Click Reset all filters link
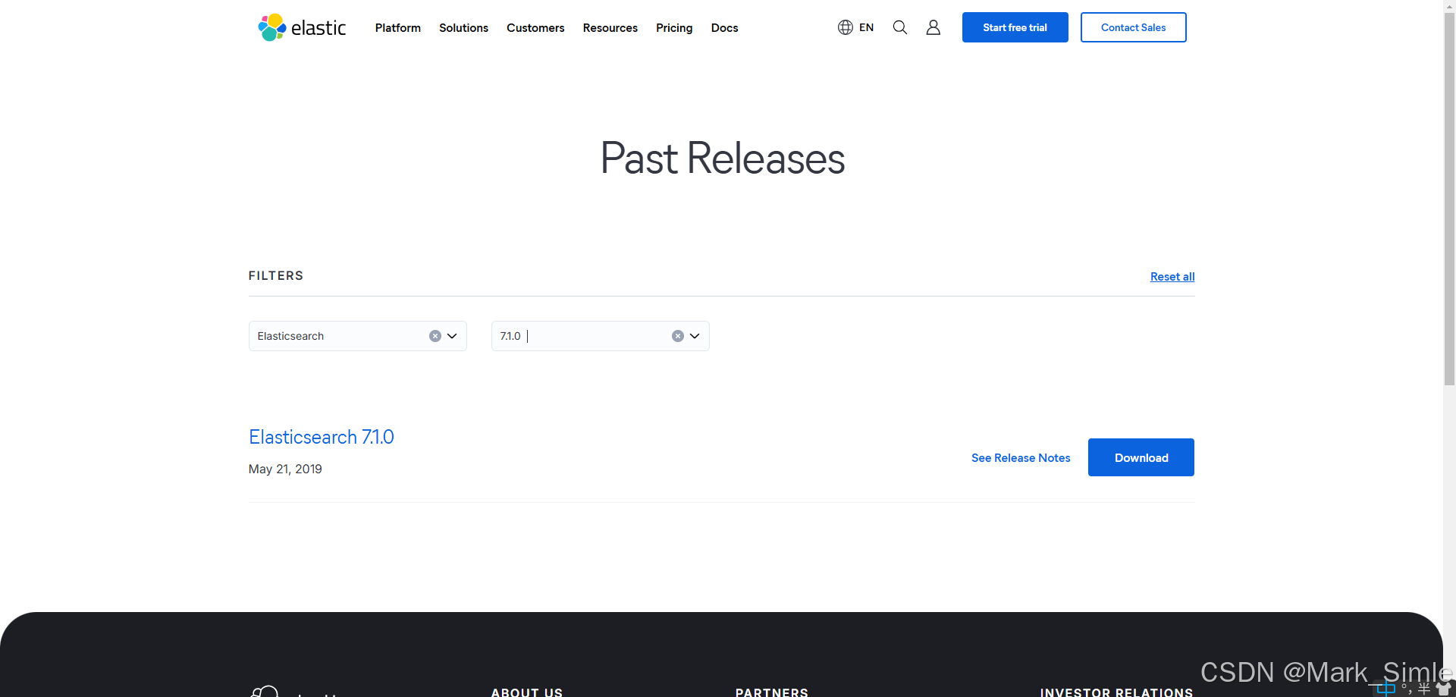 1172,277
